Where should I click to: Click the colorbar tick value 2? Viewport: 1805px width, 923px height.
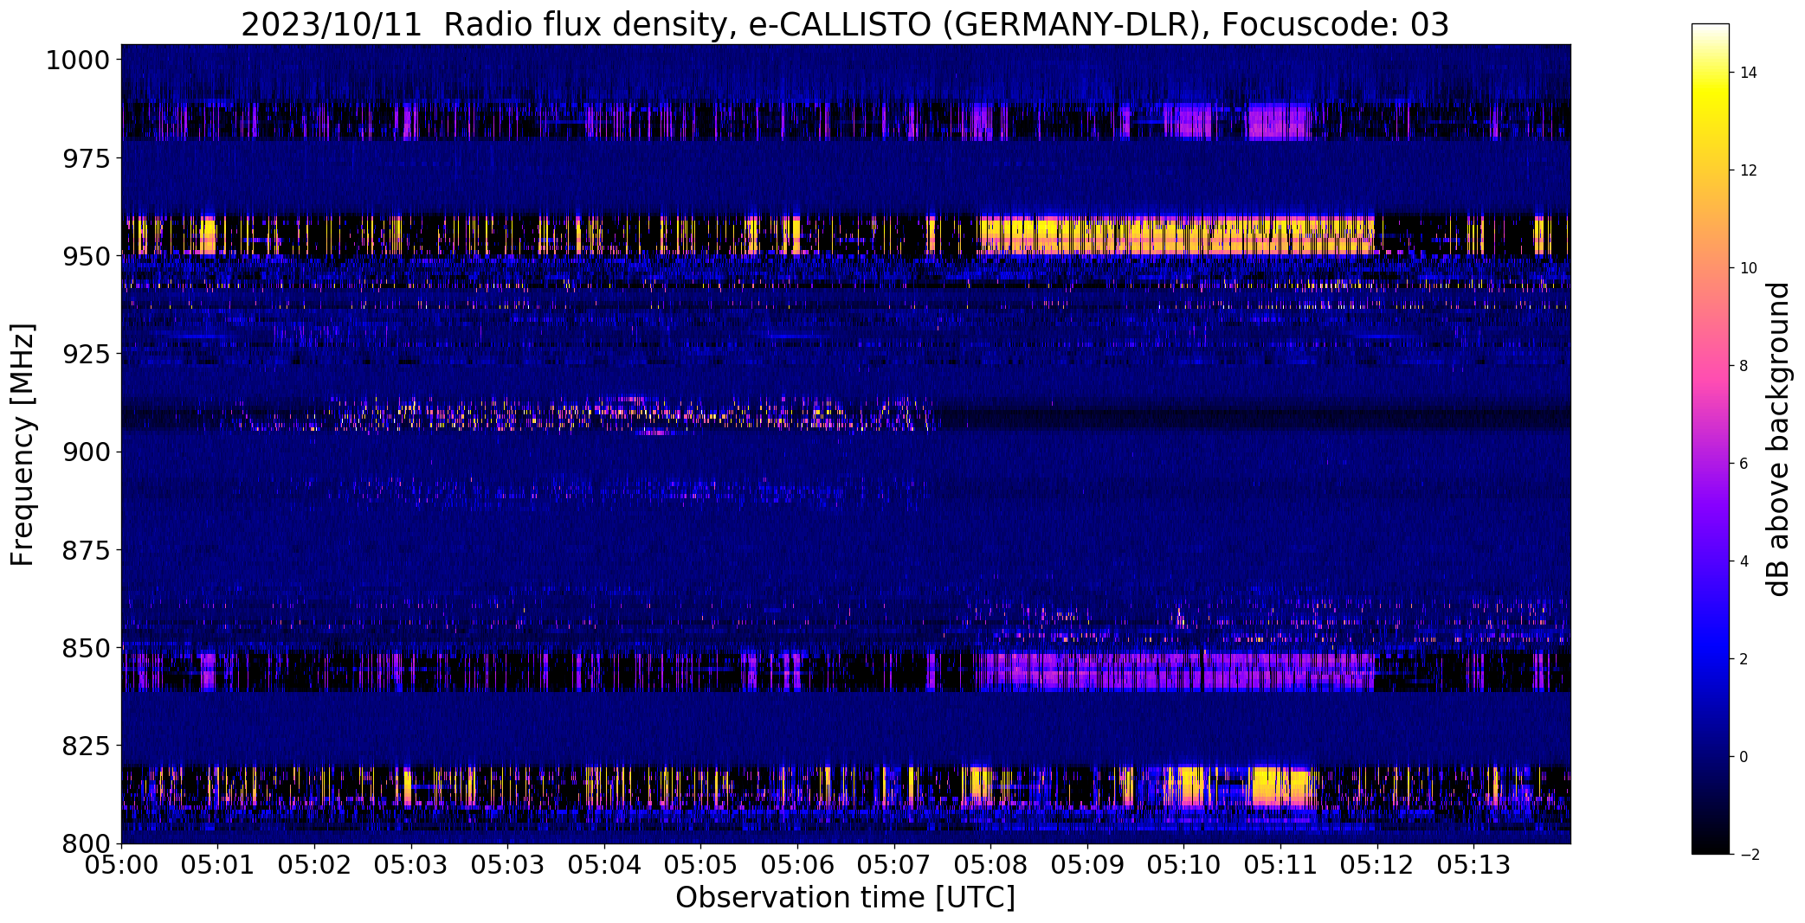pyautogui.click(x=1744, y=659)
